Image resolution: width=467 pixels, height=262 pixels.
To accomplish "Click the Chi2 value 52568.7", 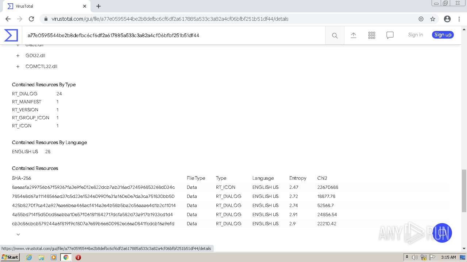I will 325,206.
